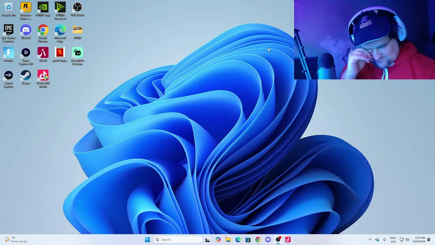This screenshot has width=435, height=245.
Task: Select the Steam desktop shortcut
Action: pyautogui.click(x=25, y=78)
